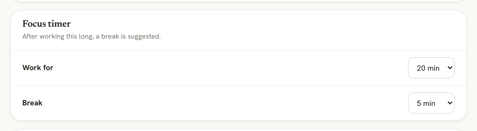Select the 20 min value text
This screenshot has width=477, height=131.
[x=428, y=68]
